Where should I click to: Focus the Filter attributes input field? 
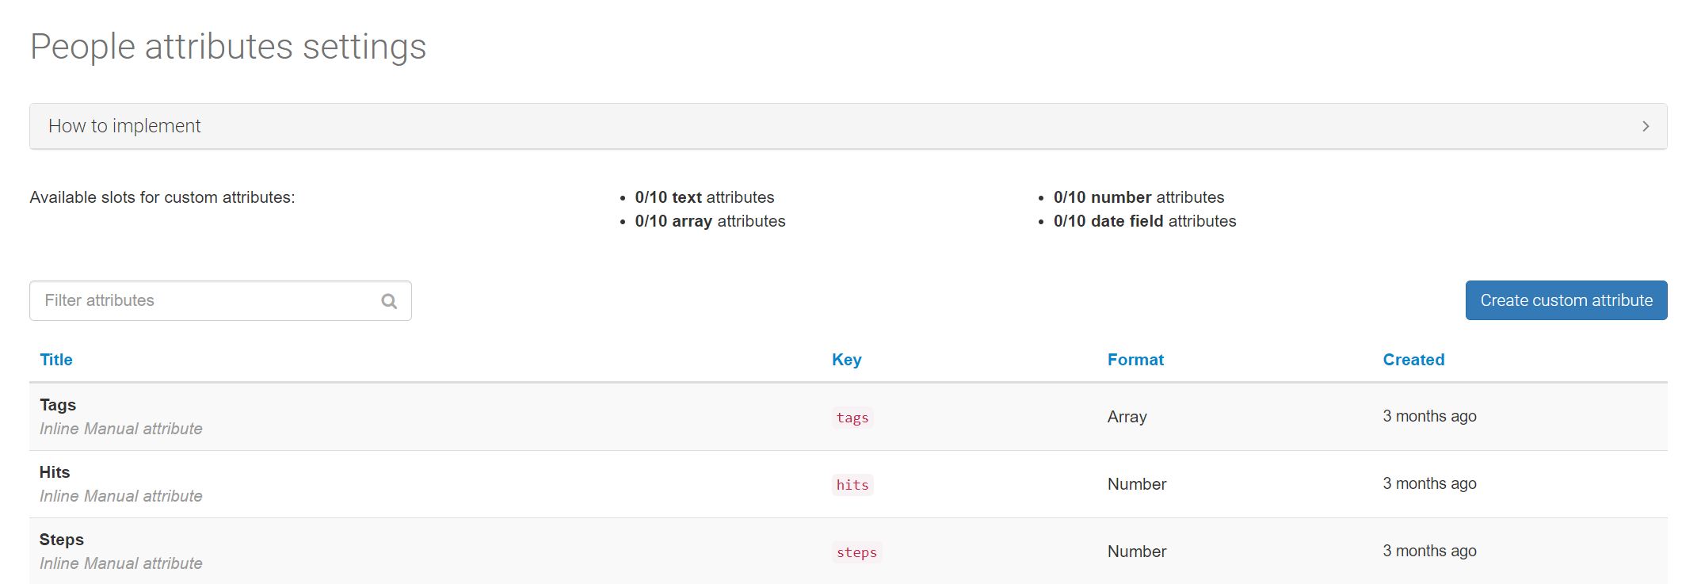tap(206, 301)
